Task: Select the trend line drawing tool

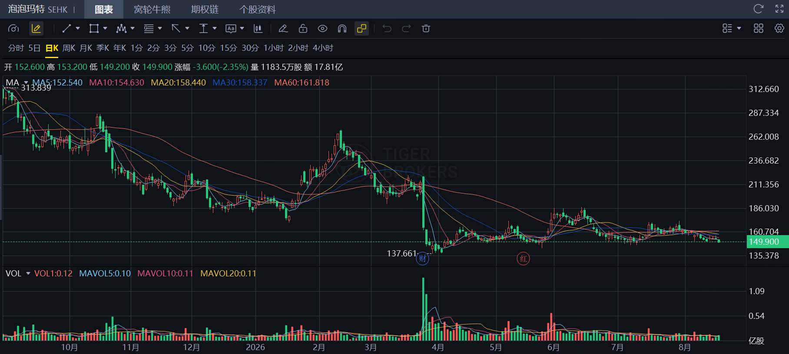Action: point(66,29)
